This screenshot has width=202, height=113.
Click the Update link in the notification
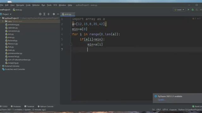(162, 100)
